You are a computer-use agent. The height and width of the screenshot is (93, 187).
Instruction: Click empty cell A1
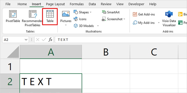(x=51, y=66)
